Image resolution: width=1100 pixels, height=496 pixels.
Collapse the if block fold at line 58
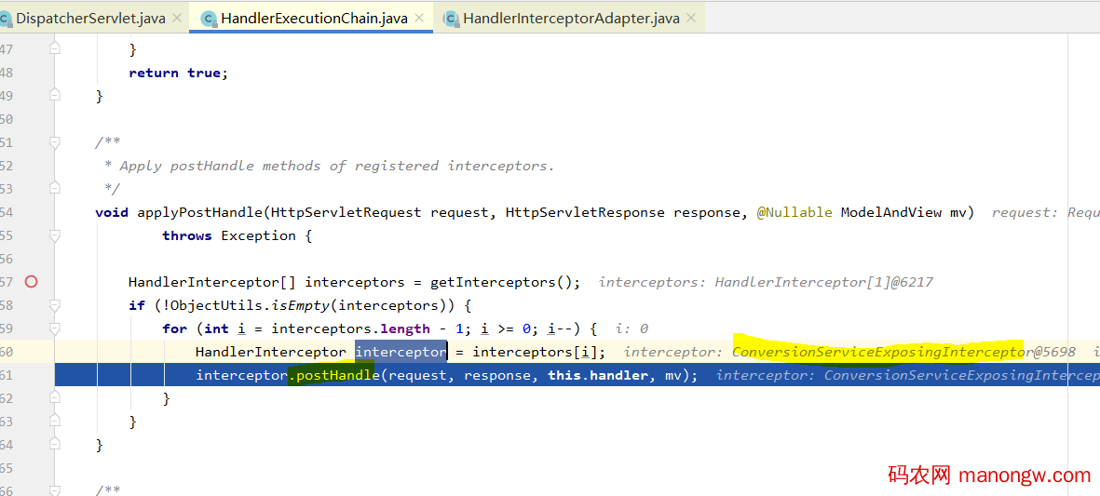(55, 305)
